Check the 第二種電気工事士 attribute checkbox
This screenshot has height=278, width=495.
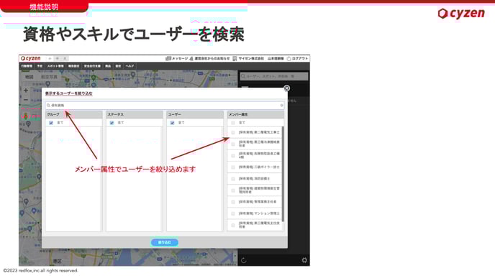coord(233,132)
